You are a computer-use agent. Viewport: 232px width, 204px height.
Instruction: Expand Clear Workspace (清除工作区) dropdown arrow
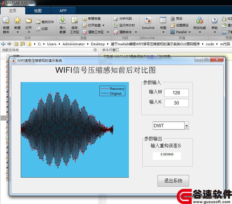tap(108, 32)
